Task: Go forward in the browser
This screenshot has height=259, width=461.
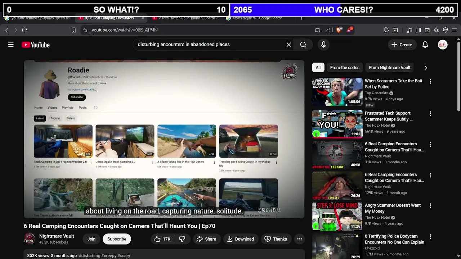Action: click(15, 30)
